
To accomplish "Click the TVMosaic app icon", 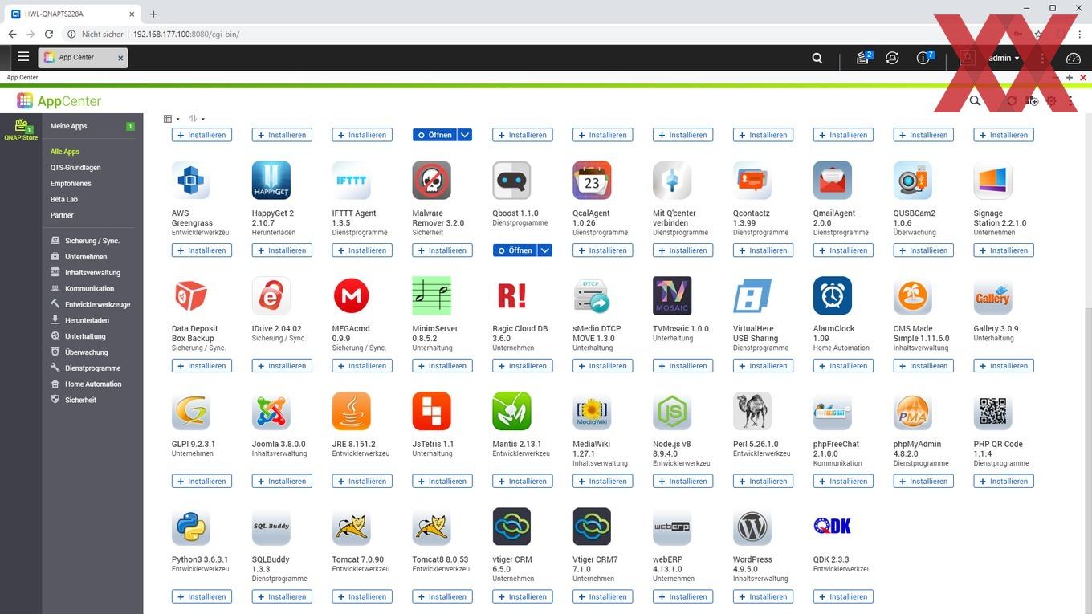I will point(672,295).
